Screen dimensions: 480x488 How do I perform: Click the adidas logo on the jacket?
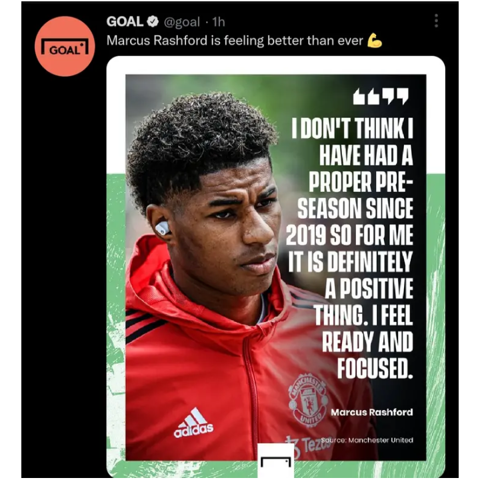[x=193, y=423]
